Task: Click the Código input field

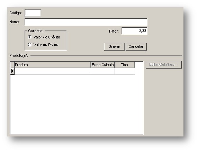Action: [x=33, y=13]
